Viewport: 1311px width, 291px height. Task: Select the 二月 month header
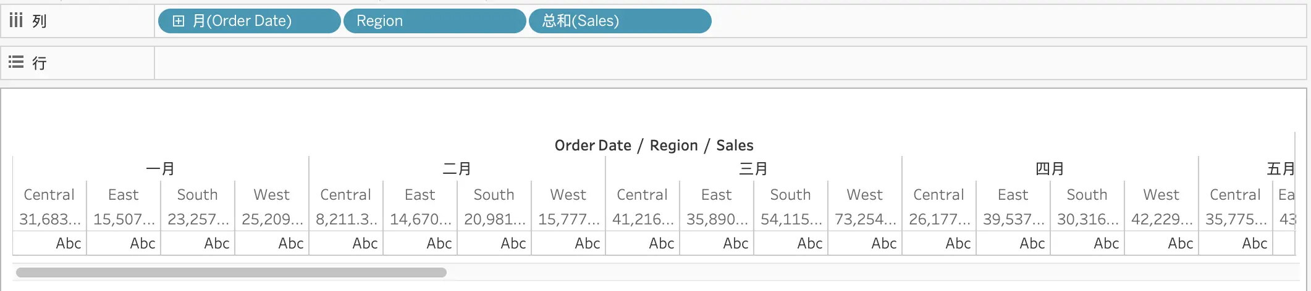pos(457,169)
